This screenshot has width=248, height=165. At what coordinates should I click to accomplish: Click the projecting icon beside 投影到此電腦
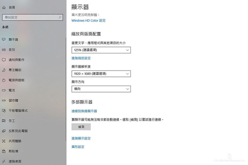(4, 131)
